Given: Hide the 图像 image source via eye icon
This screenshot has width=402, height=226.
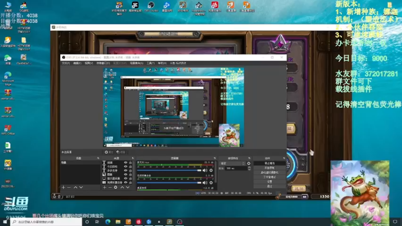Looking at the screenshot, I should coord(126,174).
